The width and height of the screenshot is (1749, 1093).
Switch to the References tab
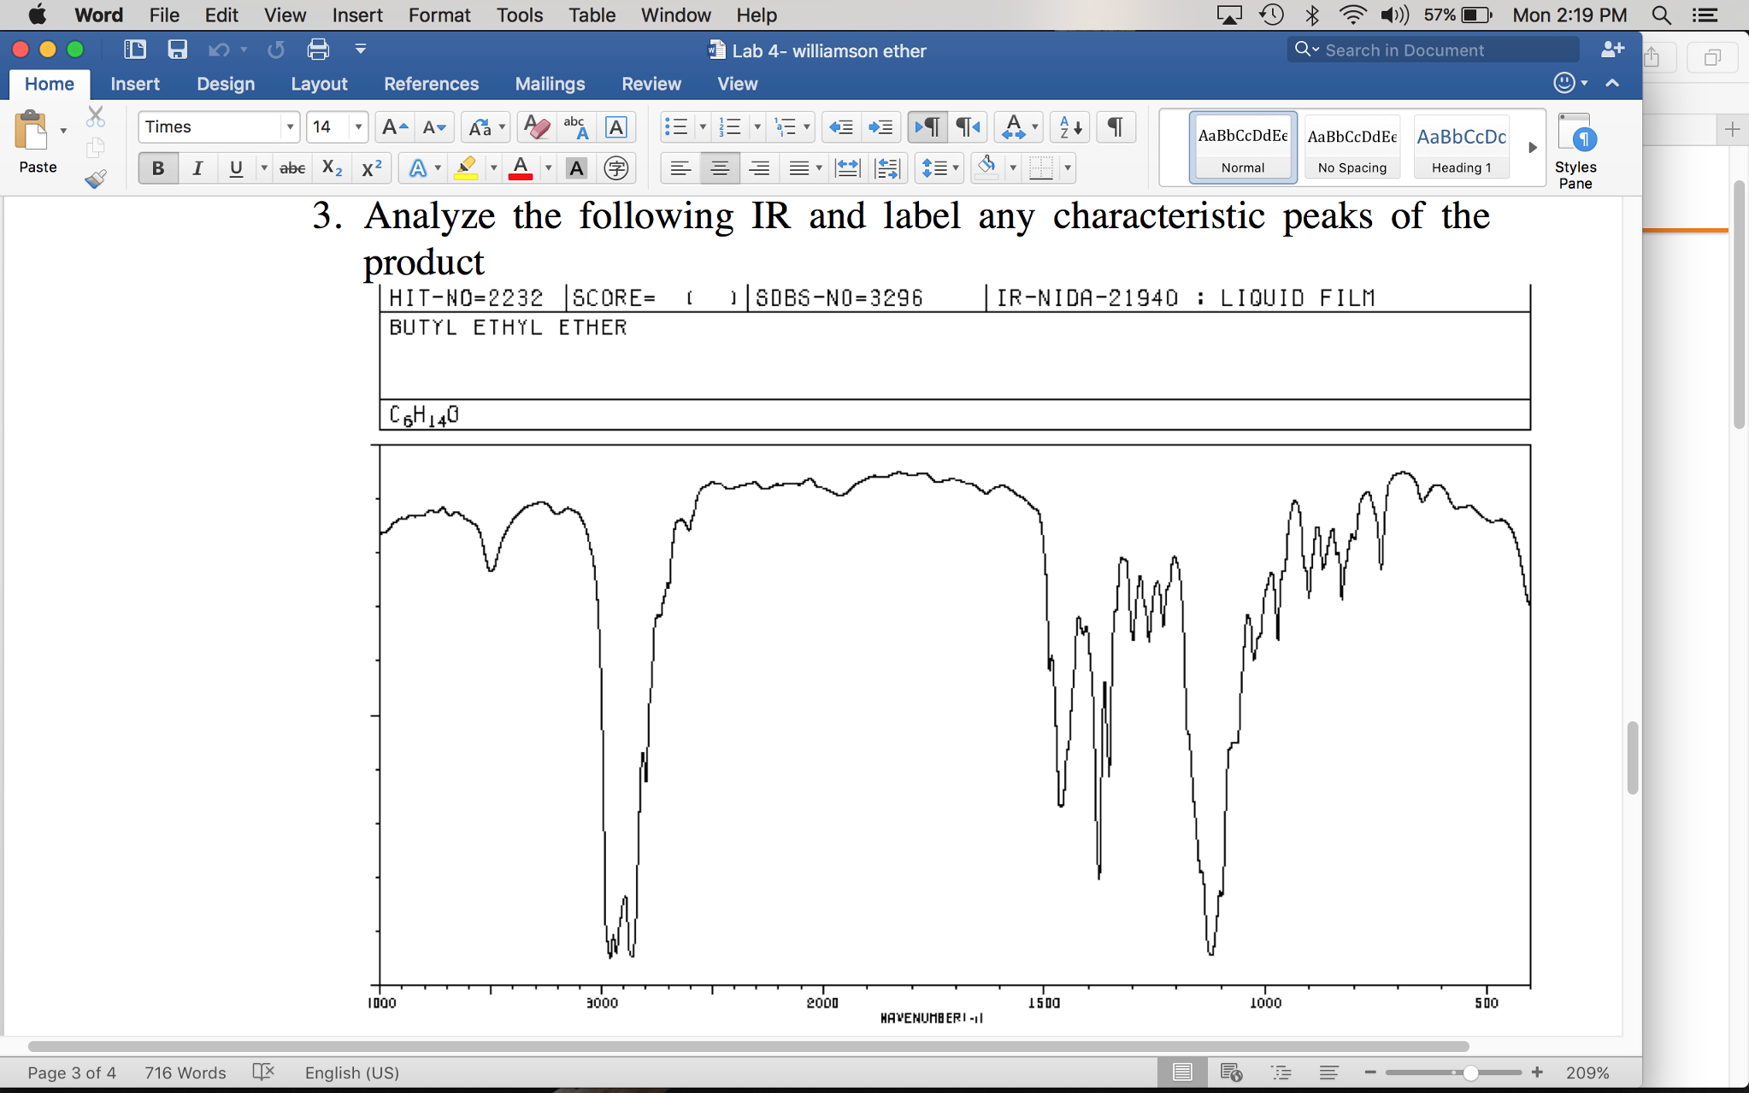tap(431, 84)
